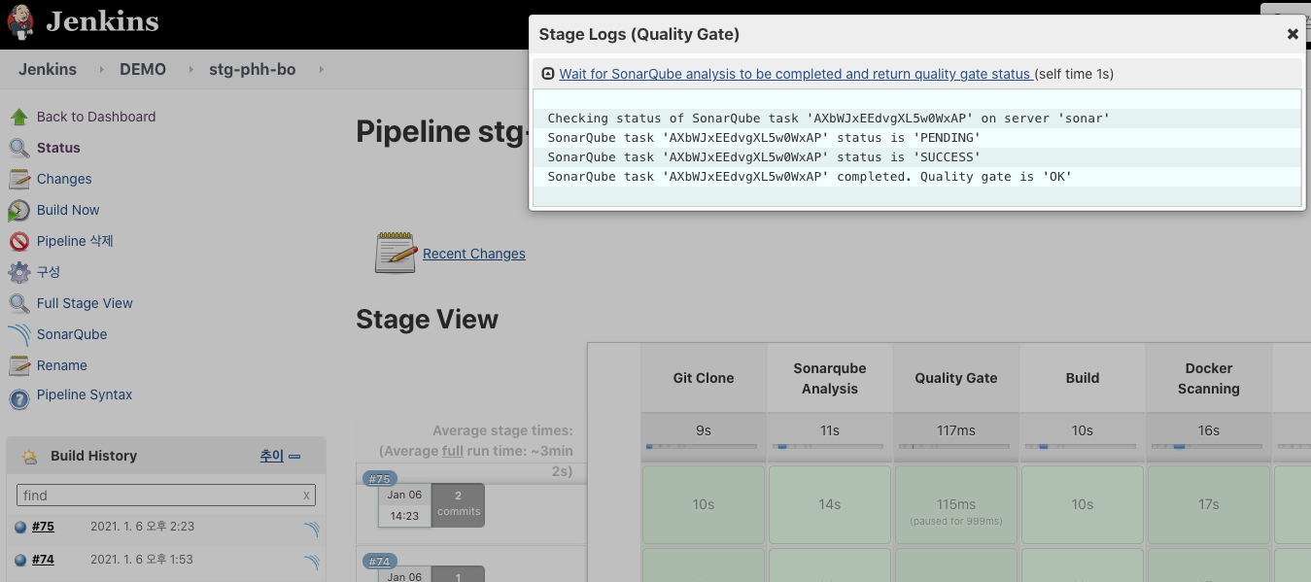Click the Back to Dashboard arrow icon
This screenshot has height=582, width=1311.
[x=19, y=118]
